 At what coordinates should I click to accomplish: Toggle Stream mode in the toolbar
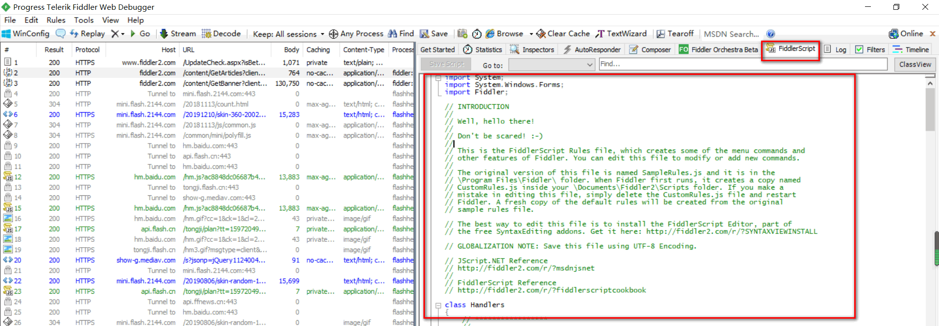pyautogui.click(x=177, y=33)
